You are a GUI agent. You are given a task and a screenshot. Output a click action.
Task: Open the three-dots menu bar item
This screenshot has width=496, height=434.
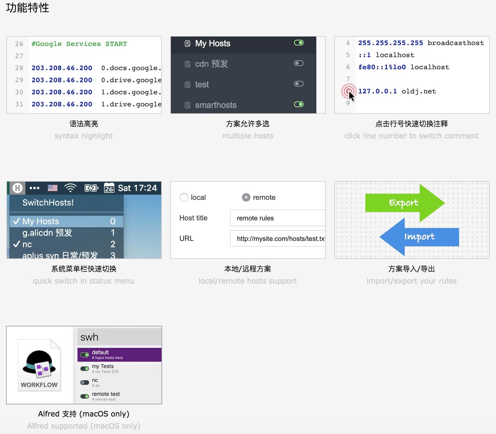(34, 188)
